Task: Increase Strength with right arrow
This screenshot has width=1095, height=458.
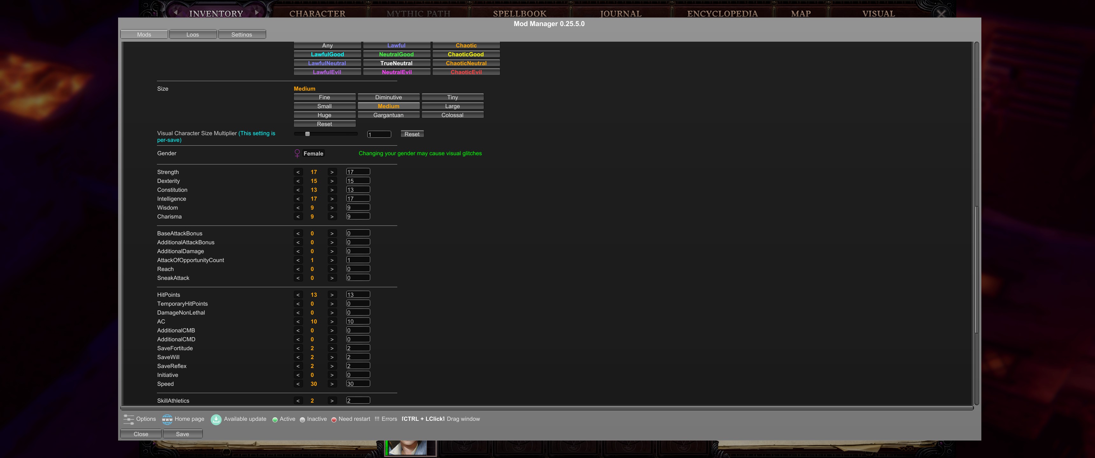Action: click(x=332, y=172)
